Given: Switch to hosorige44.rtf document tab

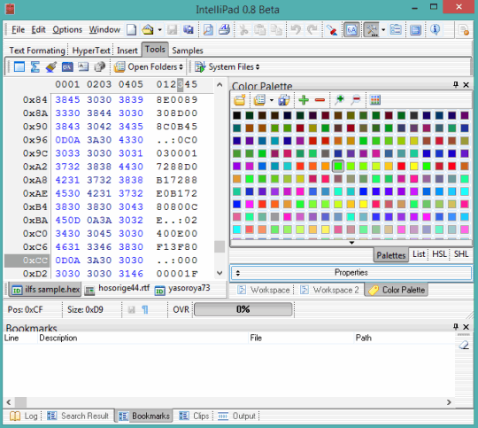Looking at the screenshot, I should coord(118,289).
